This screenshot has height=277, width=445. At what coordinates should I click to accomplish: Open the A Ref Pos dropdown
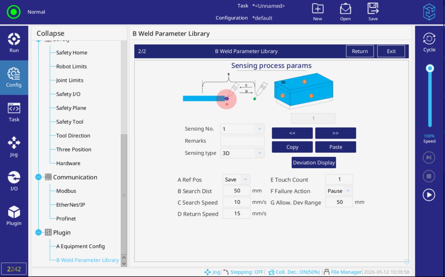click(236, 179)
